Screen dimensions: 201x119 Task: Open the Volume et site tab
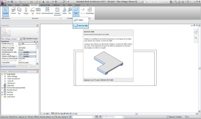pos(45,5)
